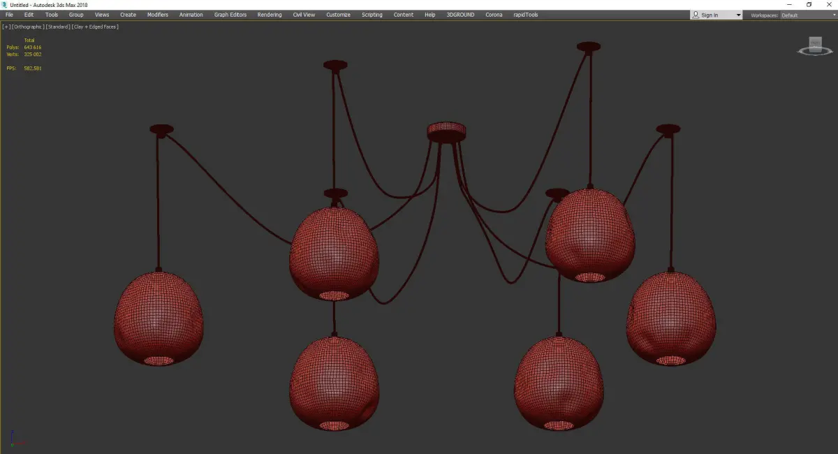Click the XYZ axis gizmo in viewport corner
The image size is (838, 454).
(x=17, y=439)
